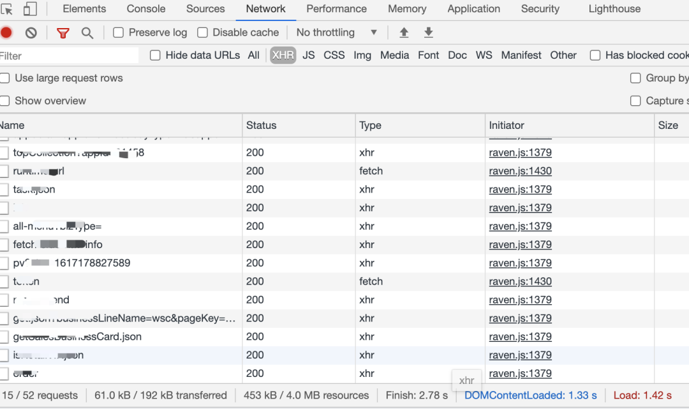
Task: Stop recording the network log
Action: tap(6, 33)
